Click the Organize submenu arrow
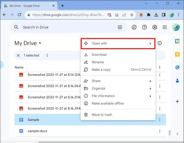The width and height of the screenshot is (184, 143). click(151, 88)
